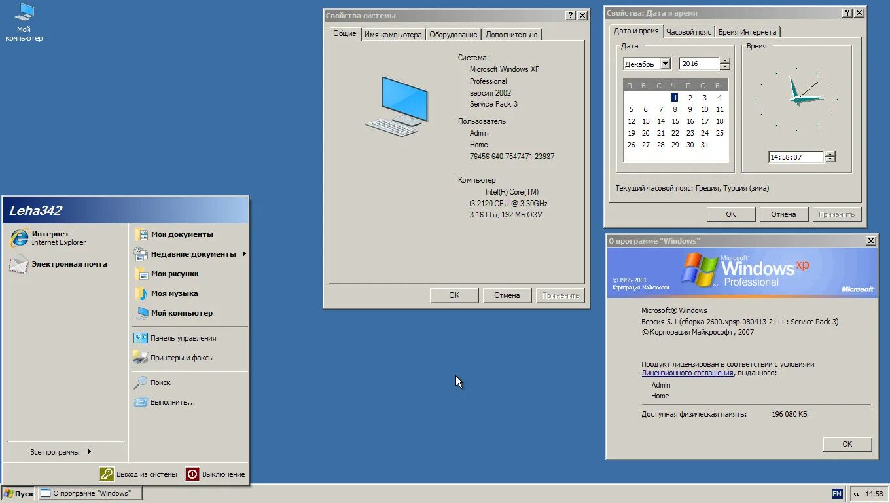The image size is (890, 503).
Task: Click the Панель управления icon
Action: pyautogui.click(x=141, y=338)
